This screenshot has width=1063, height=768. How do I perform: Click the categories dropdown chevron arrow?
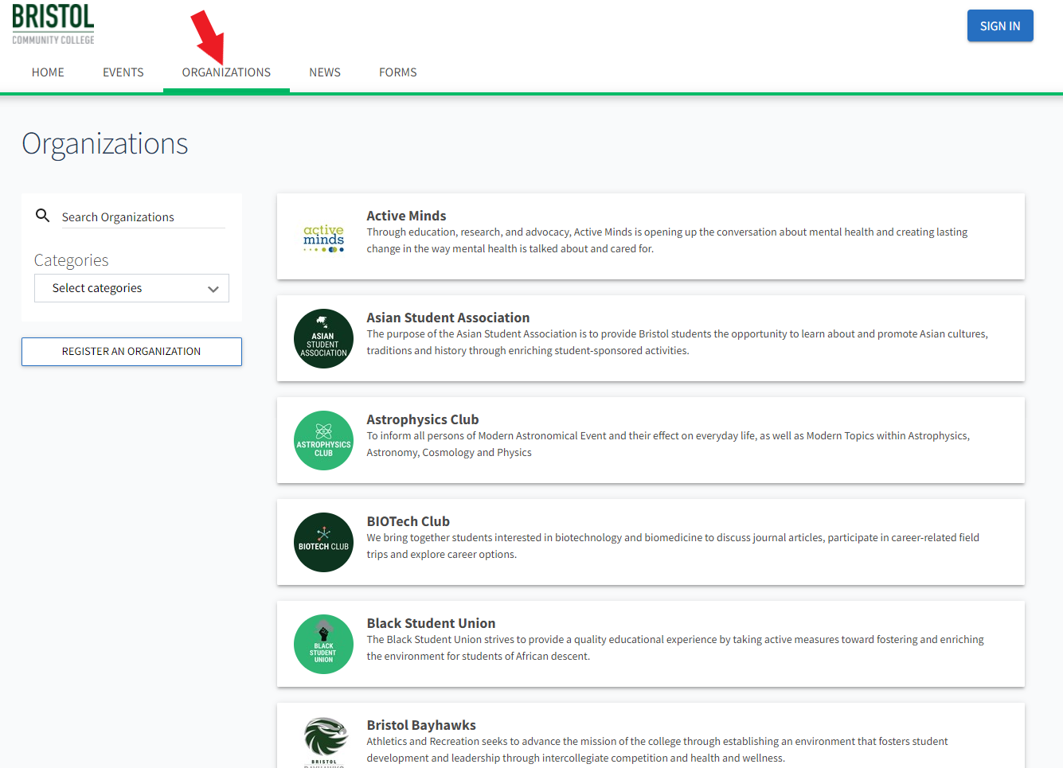(x=213, y=289)
